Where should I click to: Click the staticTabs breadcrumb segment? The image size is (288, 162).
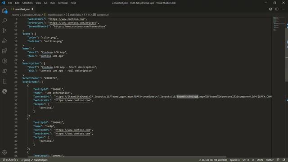point(75,15)
